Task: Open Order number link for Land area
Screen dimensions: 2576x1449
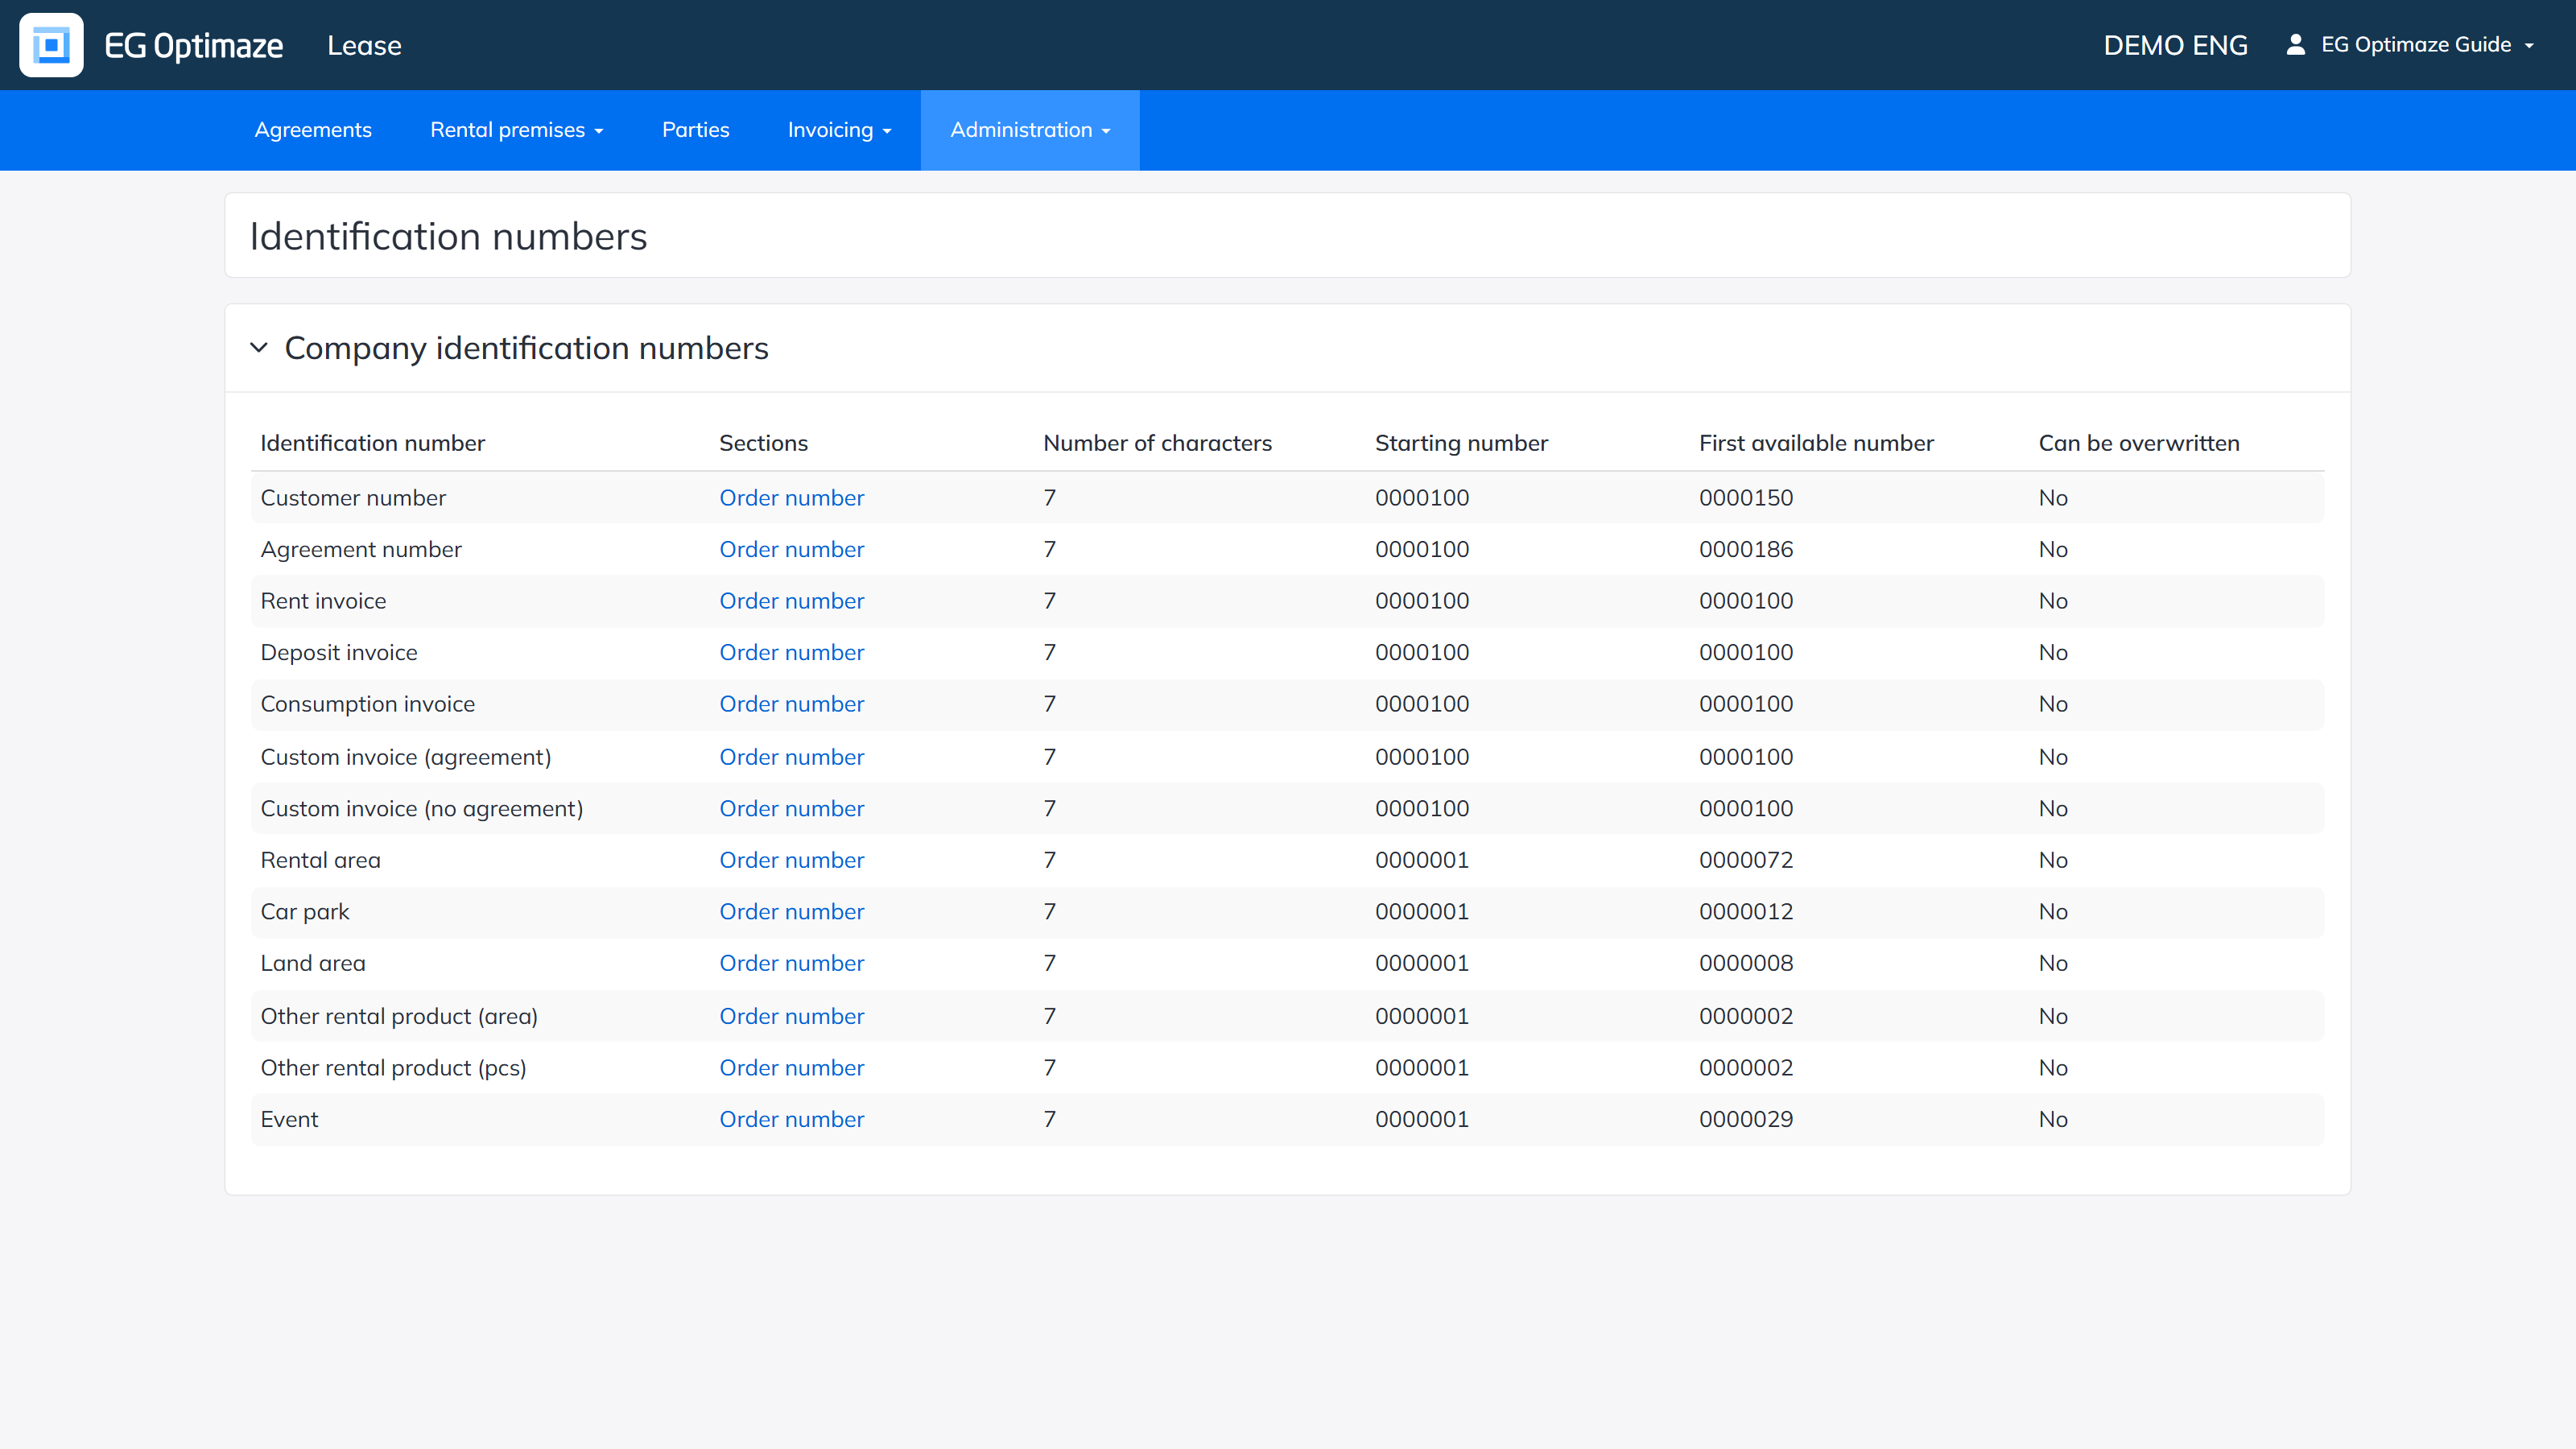Action: 792,963
